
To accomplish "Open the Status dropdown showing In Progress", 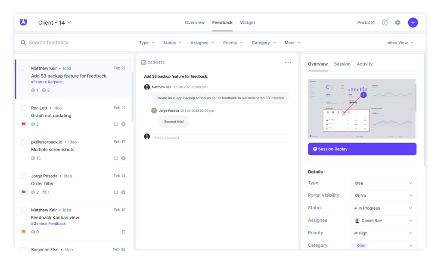I will pos(383,208).
